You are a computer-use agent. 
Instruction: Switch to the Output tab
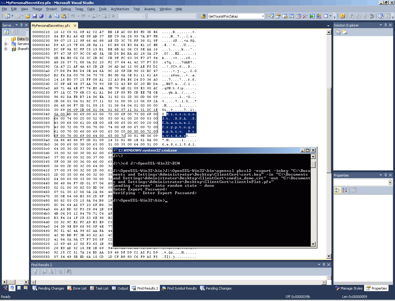120,288
